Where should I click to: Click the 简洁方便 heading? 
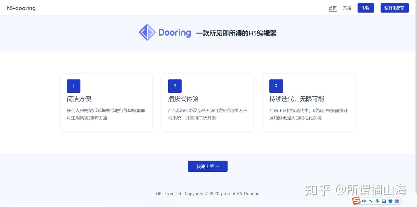tap(79, 99)
